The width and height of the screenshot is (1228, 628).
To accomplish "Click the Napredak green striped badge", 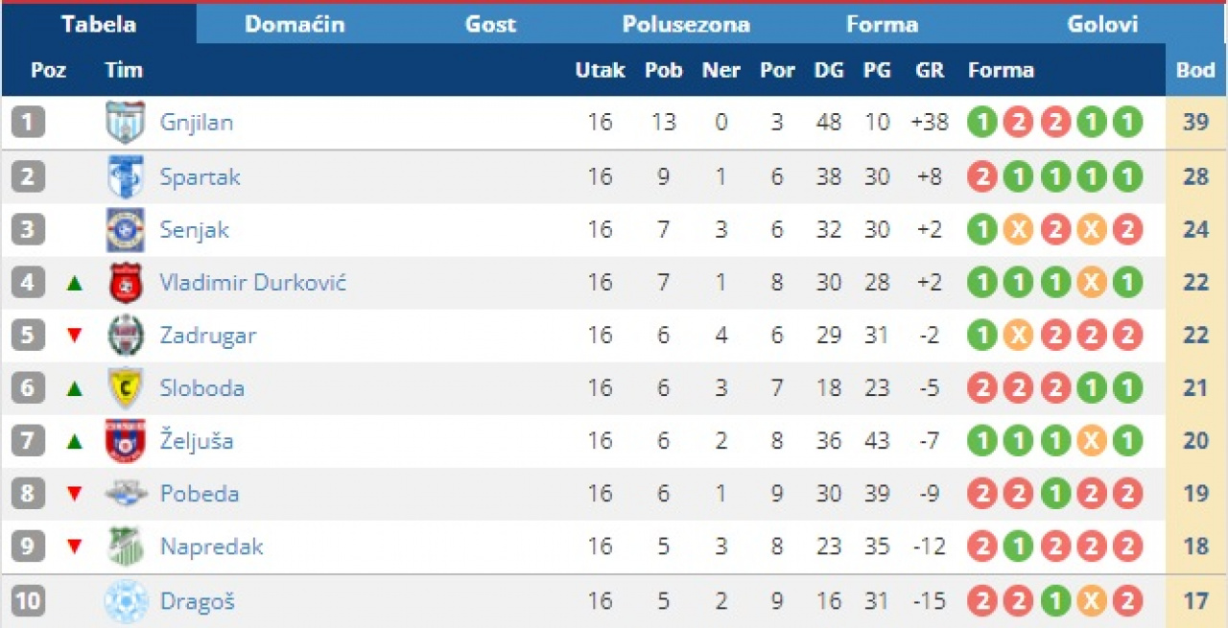I will coord(125,547).
